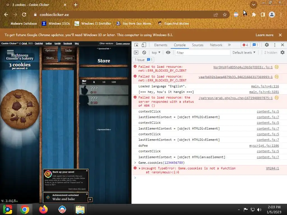Create a live expression with eye icon
Screen dimensions: 287x215
pyautogui.click(x=168, y=53)
